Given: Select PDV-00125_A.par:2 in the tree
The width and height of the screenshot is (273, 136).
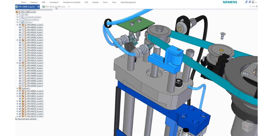Looking at the screenshot, I should pos(35,61).
